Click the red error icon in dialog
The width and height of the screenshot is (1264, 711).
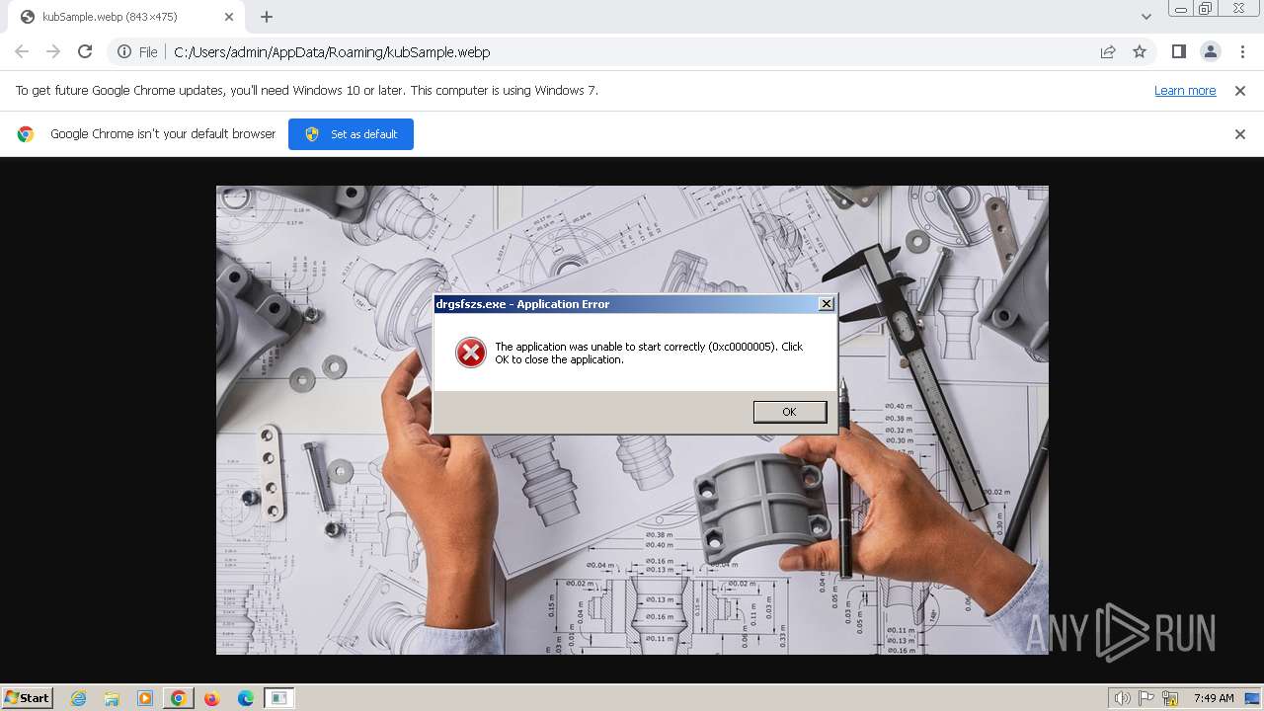pyautogui.click(x=470, y=353)
